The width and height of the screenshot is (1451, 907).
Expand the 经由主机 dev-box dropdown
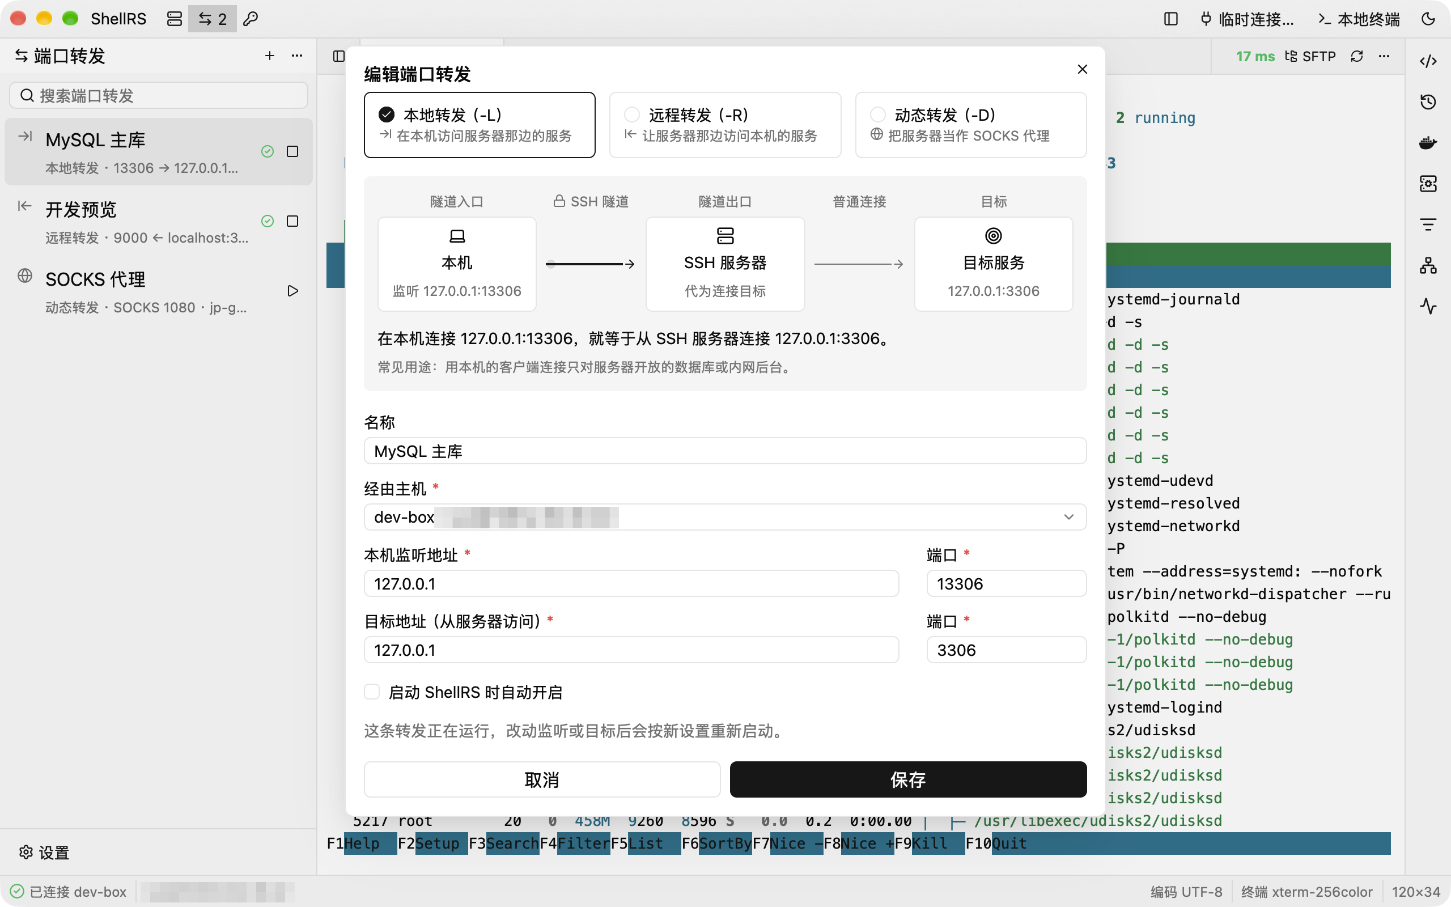[x=725, y=517]
